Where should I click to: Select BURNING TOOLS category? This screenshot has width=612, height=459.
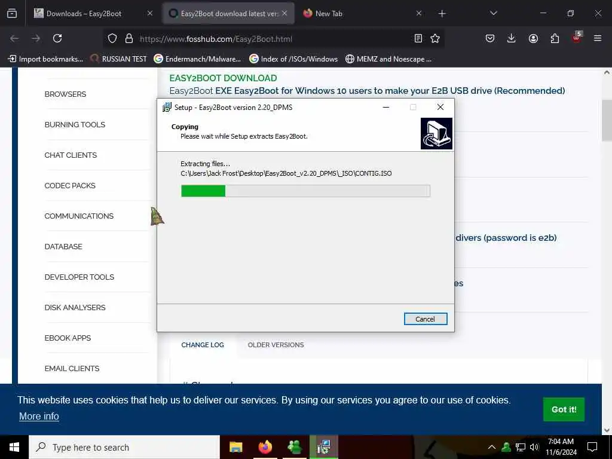click(75, 124)
